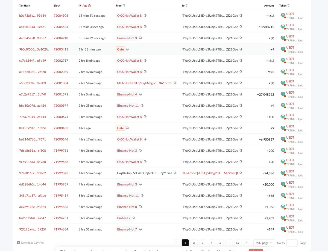Open the 20 / page size dropdown
Screen dimensions: 328x251
click(264, 243)
